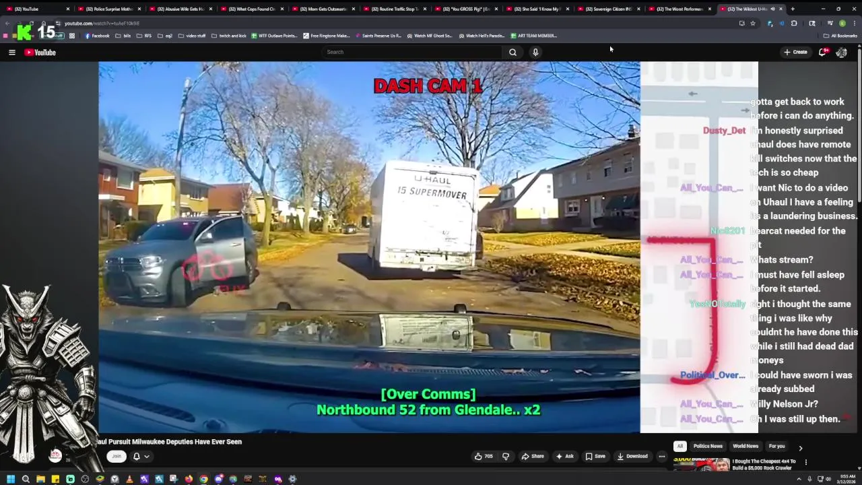Click the dash cam video player
Screen dimensions: 862x485
(x=428, y=247)
